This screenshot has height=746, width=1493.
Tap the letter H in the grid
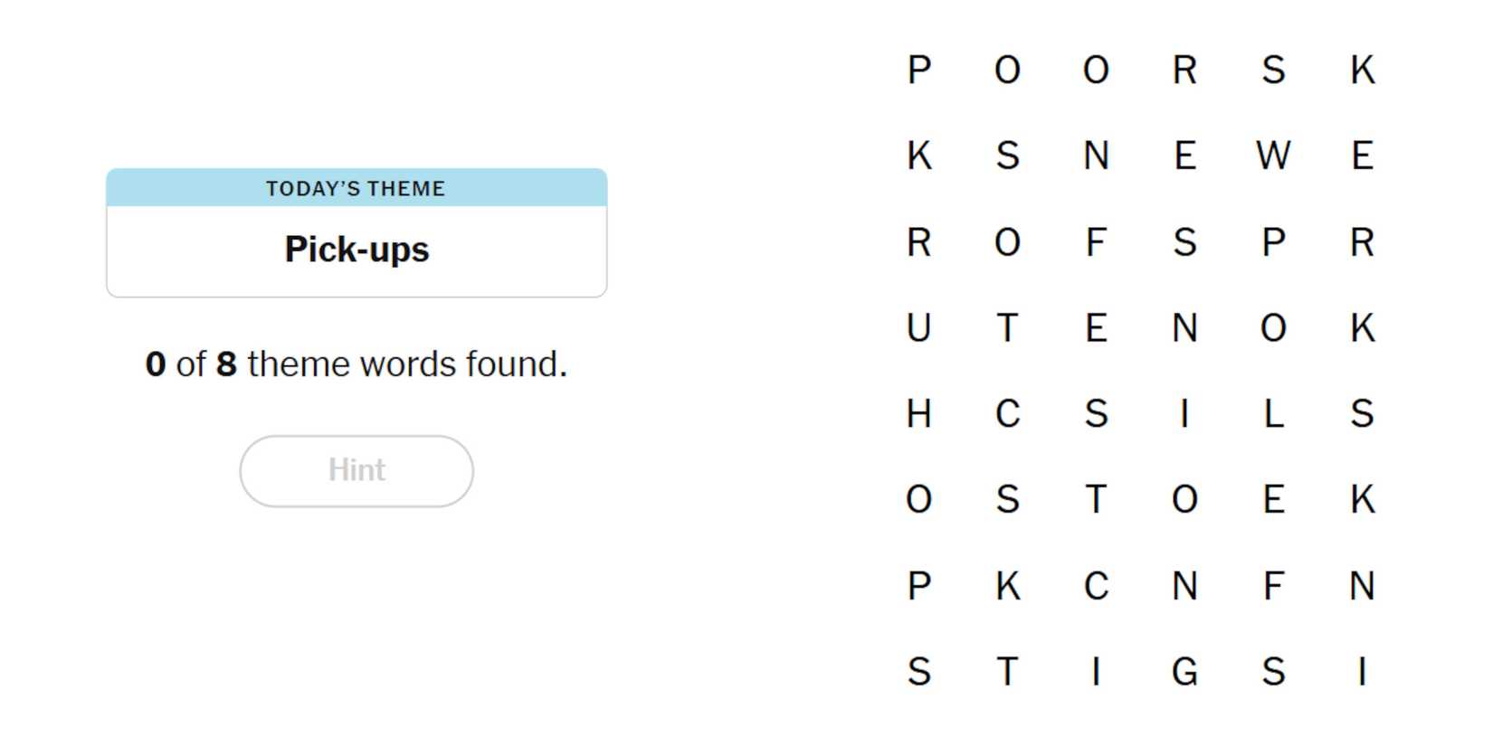coord(918,414)
